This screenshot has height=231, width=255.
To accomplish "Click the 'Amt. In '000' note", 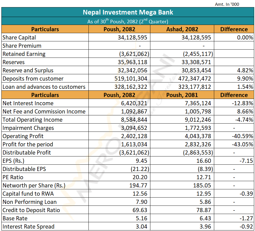I will click(227, 4).
